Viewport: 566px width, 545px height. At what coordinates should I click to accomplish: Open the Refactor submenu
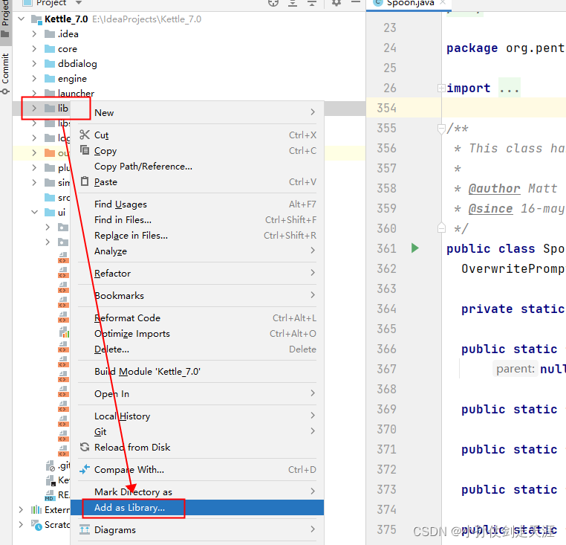tap(197, 273)
